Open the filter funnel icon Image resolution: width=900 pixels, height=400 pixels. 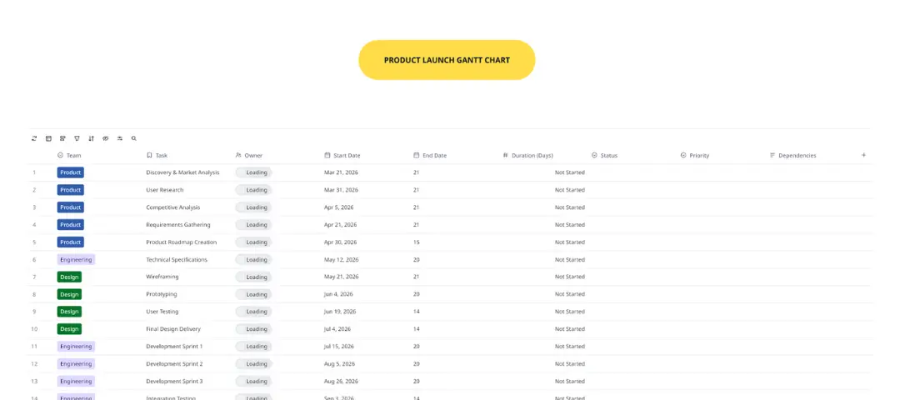click(77, 138)
